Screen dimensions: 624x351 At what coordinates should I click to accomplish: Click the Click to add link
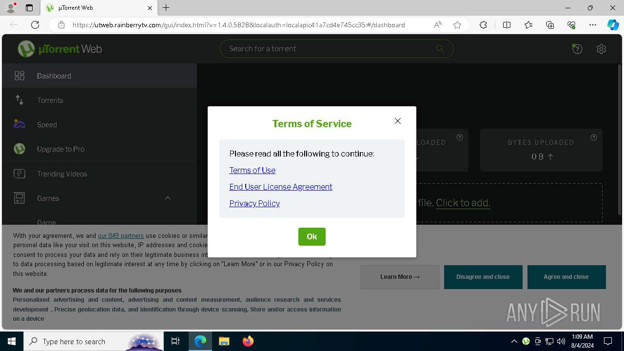coord(463,203)
